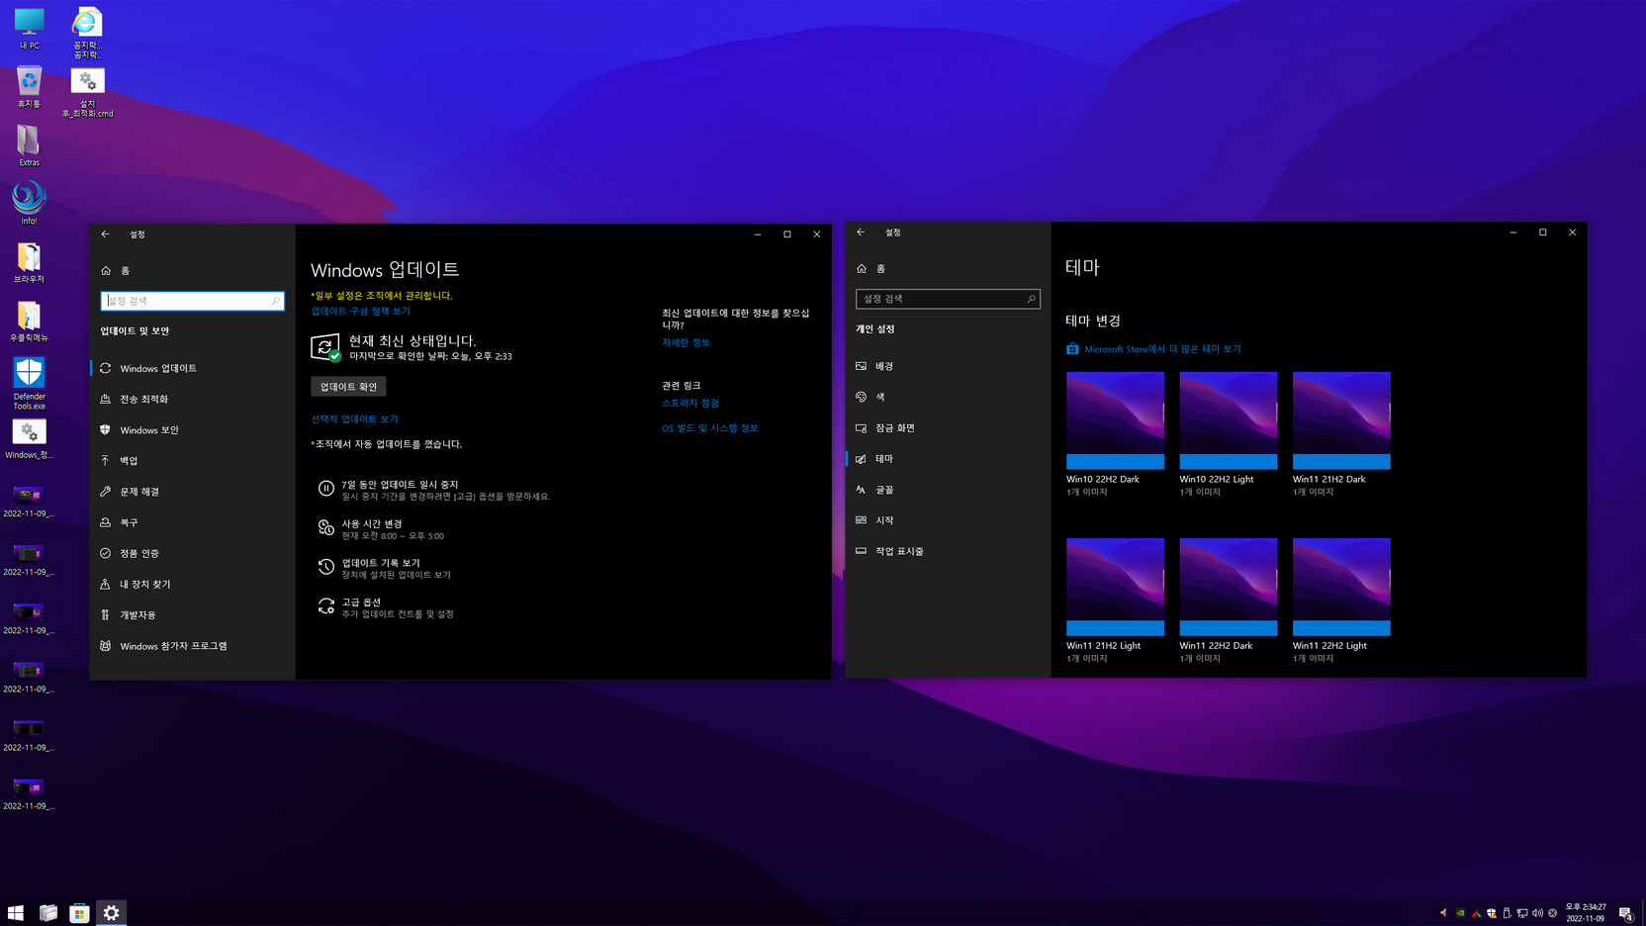Select Windows 업데이트 in sidebar
The width and height of the screenshot is (1646, 926).
click(192, 368)
